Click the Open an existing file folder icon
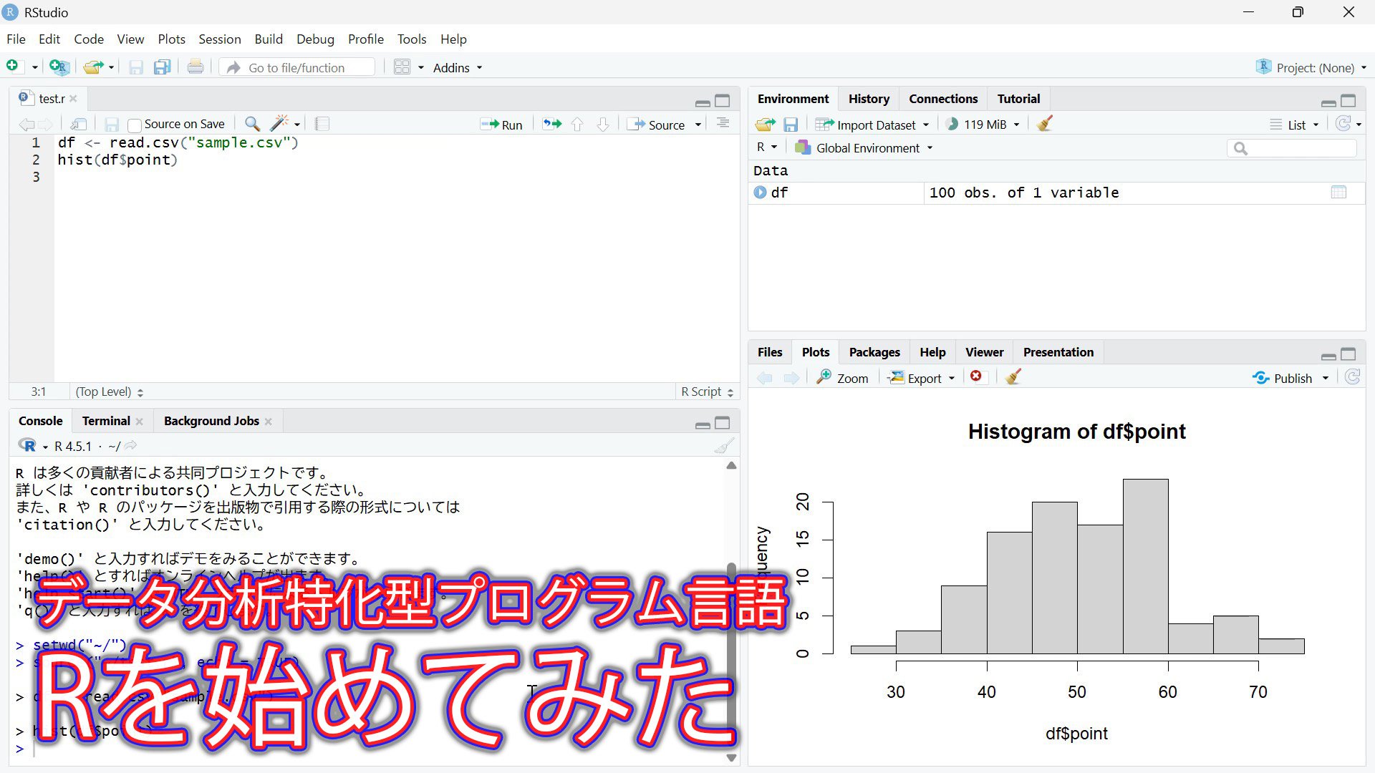 (92, 67)
